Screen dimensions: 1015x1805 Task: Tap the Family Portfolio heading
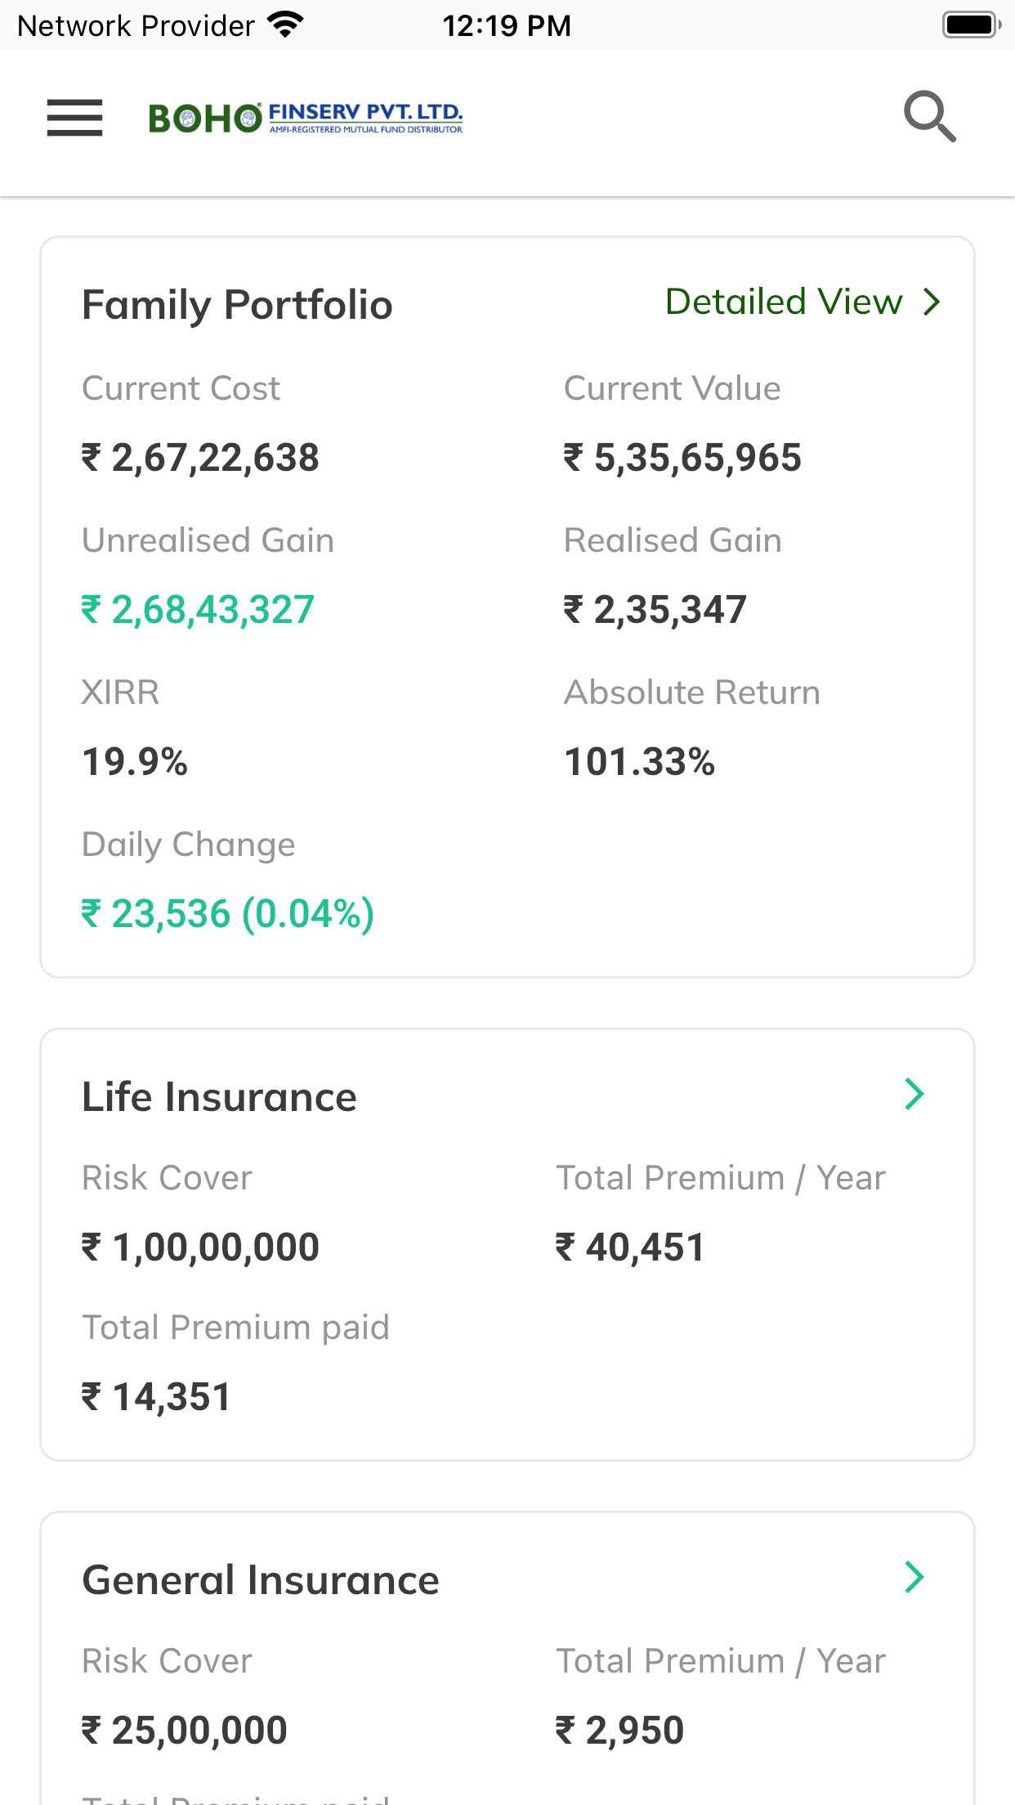pos(237,305)
